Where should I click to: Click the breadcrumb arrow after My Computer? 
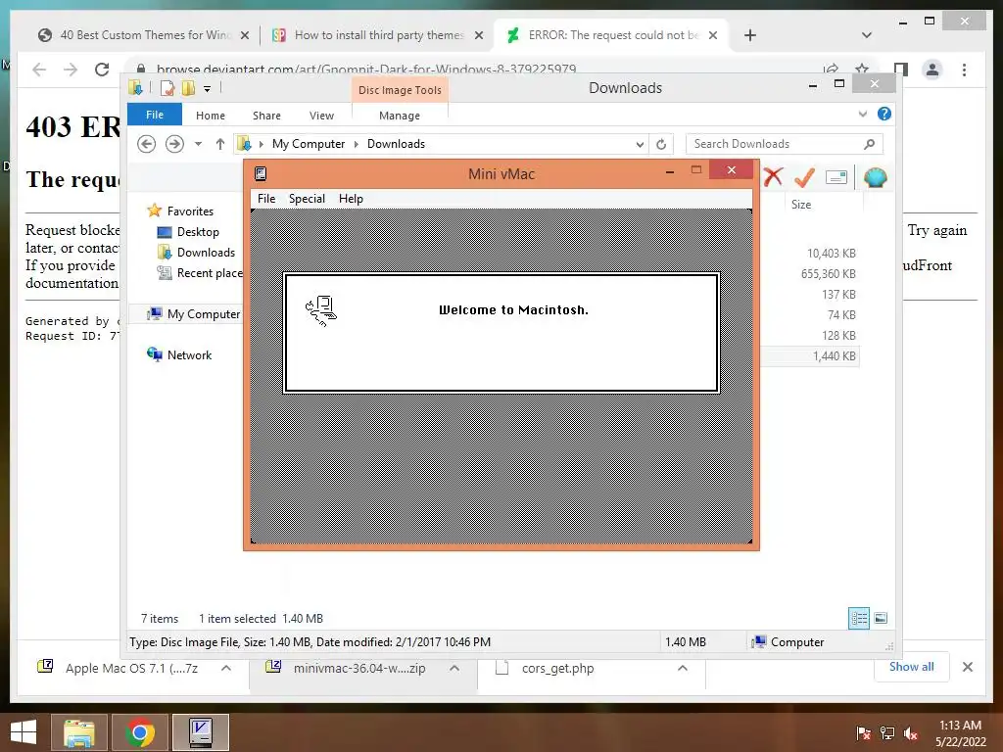click(357, 145)
